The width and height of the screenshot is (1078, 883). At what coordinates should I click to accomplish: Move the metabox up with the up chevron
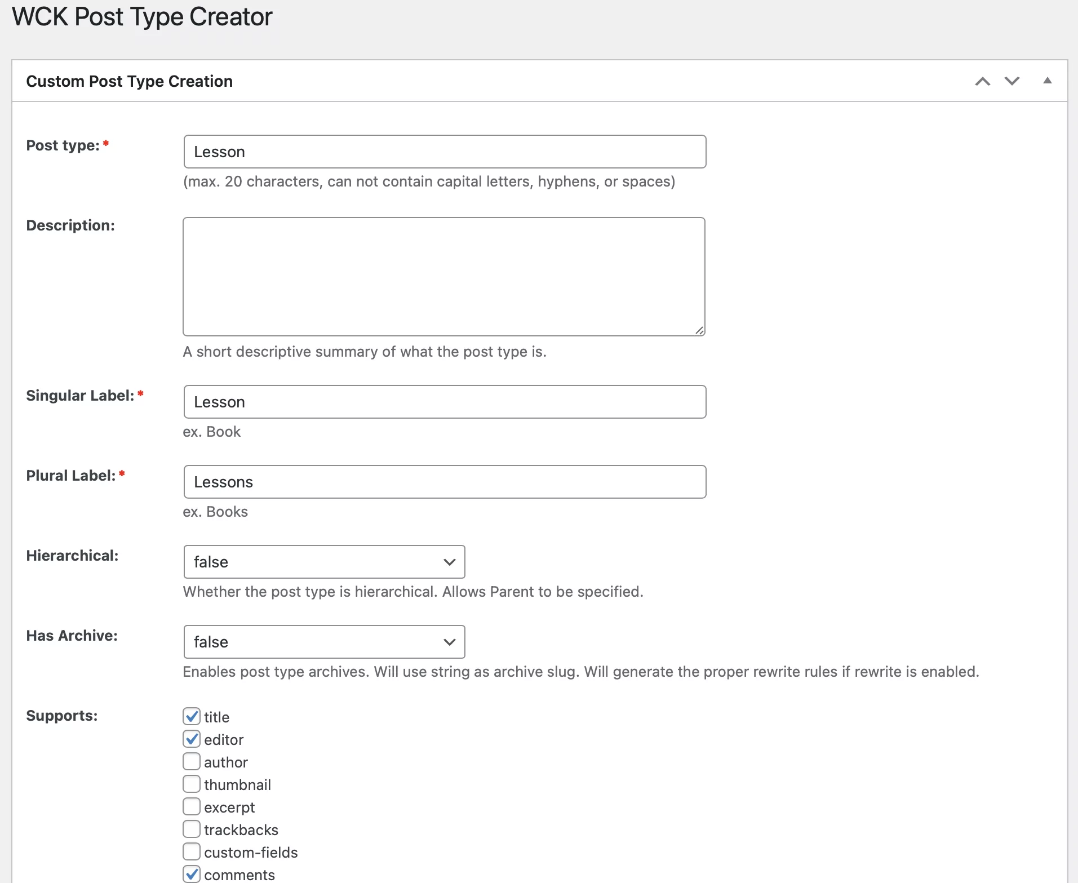click(x=983, y=81)
